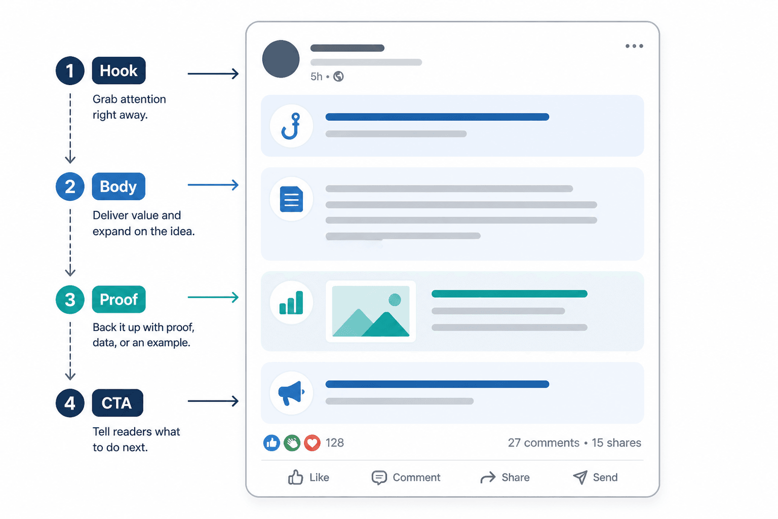Open the three-dot post options menu
Viewport: 778px width, 519px height.
(634, 46)
